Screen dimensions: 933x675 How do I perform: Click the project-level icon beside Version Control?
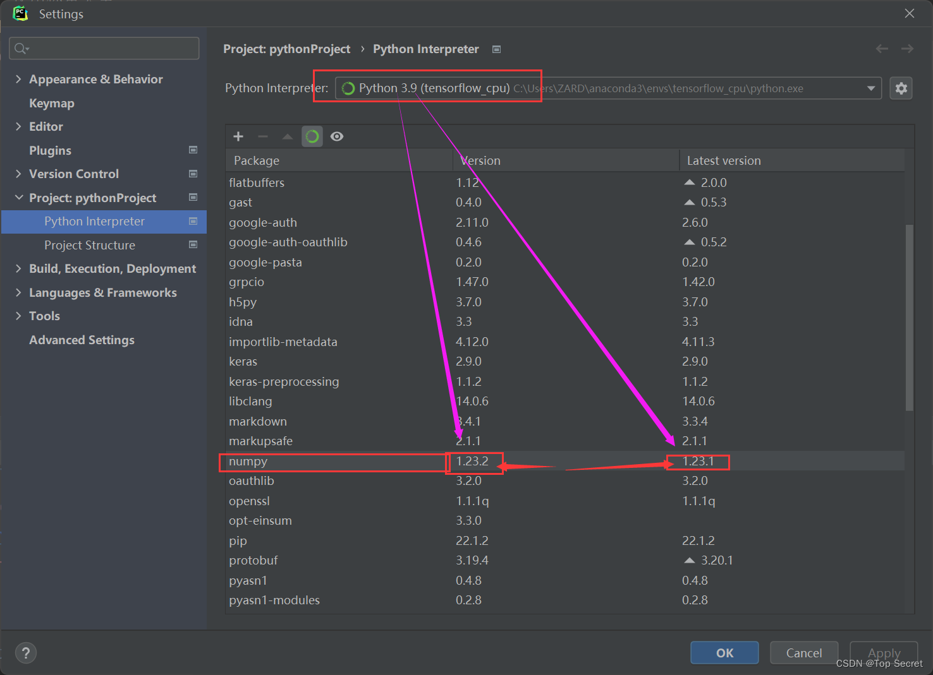[x=193, y=174]
